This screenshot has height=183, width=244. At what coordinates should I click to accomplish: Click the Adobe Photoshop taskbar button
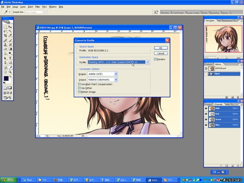(154, 180)
